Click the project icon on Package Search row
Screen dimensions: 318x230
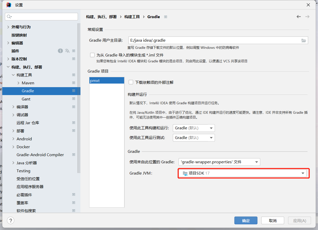pos(74,211)
